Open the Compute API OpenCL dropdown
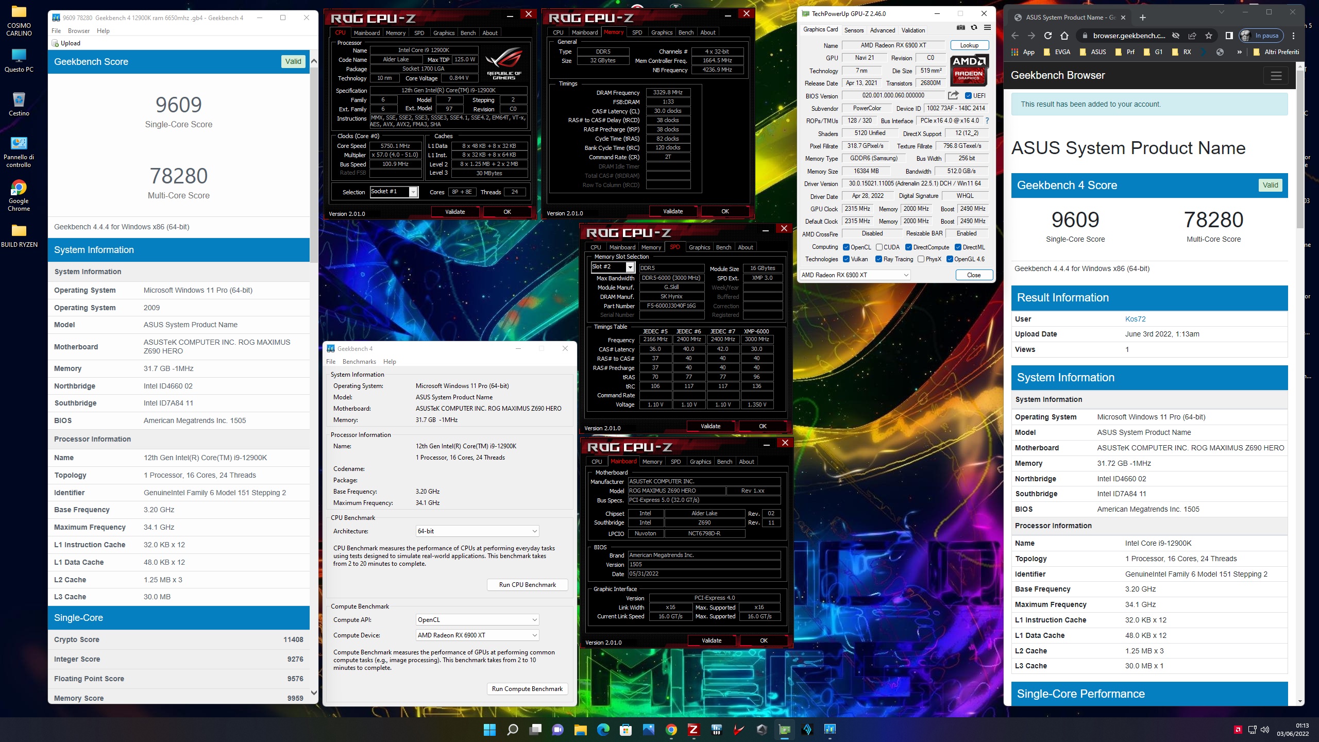The image size is (1319, 742). pos(478,620)
